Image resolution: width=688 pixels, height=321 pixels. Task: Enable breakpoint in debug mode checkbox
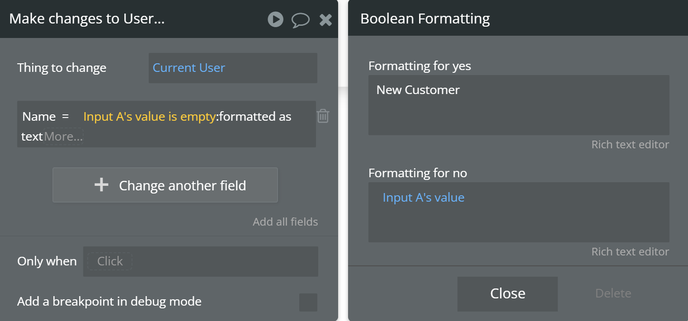[308, 302]
